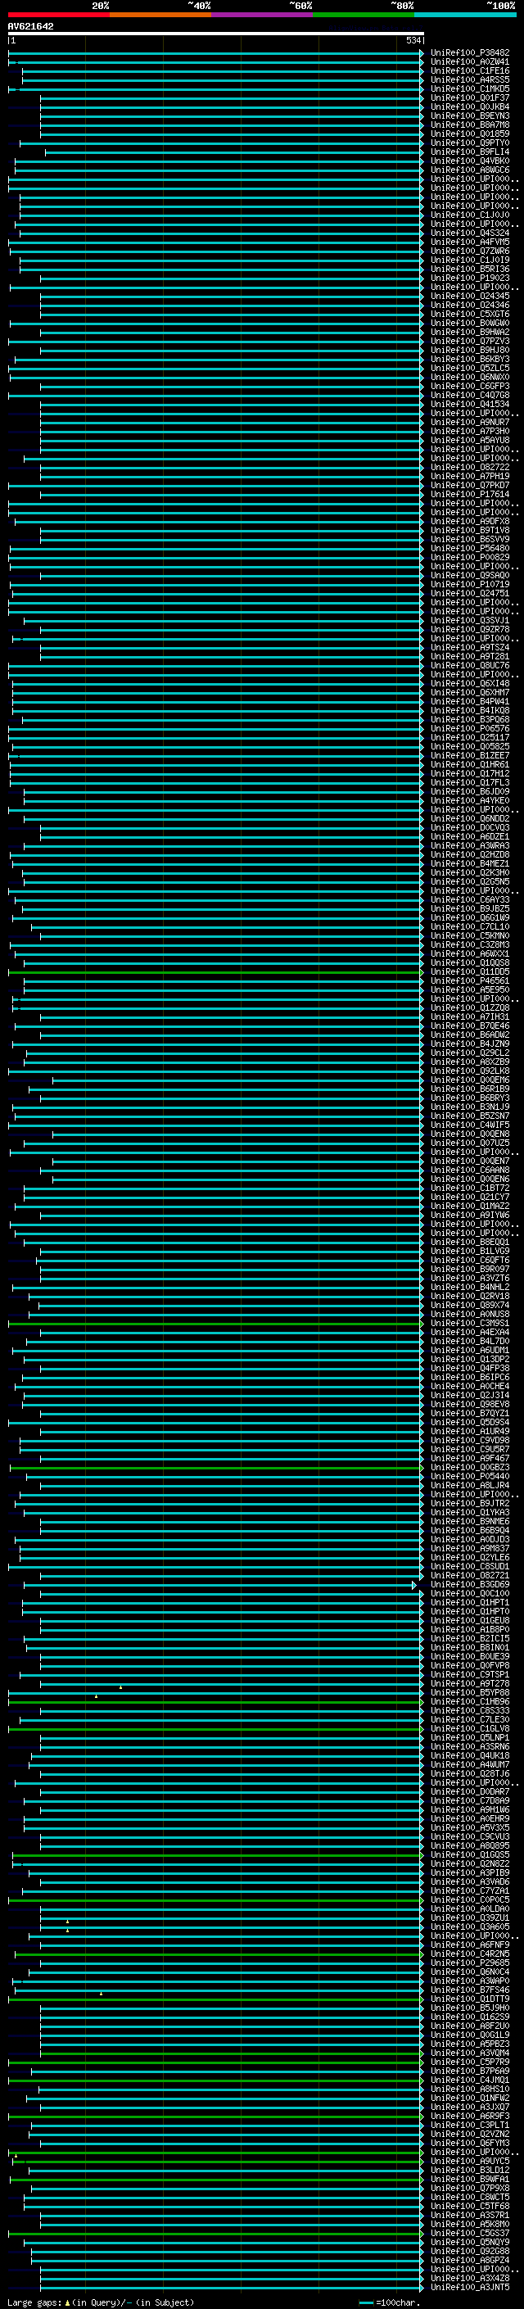Select the query name AV621642
The image size is (524, 2309).
click(30, 26)
